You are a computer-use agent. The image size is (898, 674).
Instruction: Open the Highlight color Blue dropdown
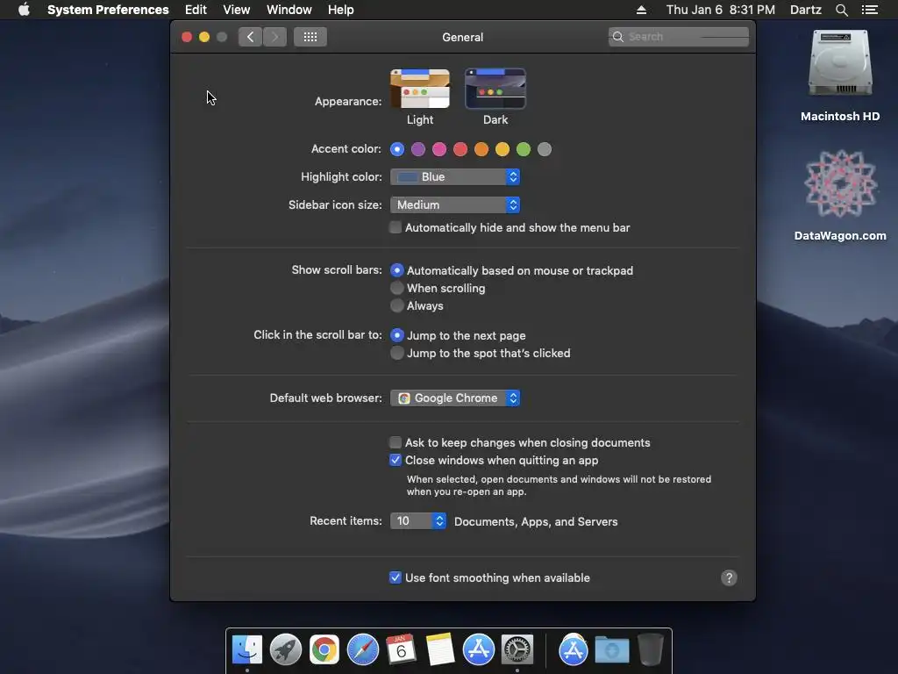coord(455,176)
